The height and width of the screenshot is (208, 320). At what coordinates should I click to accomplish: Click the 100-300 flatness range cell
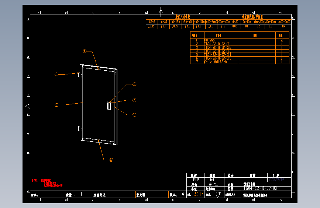point(259,22)
